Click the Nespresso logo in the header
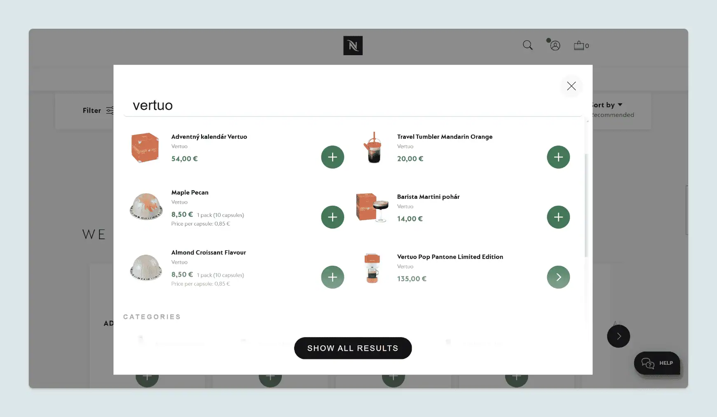 pyautogui.click(x=353, y=45)
